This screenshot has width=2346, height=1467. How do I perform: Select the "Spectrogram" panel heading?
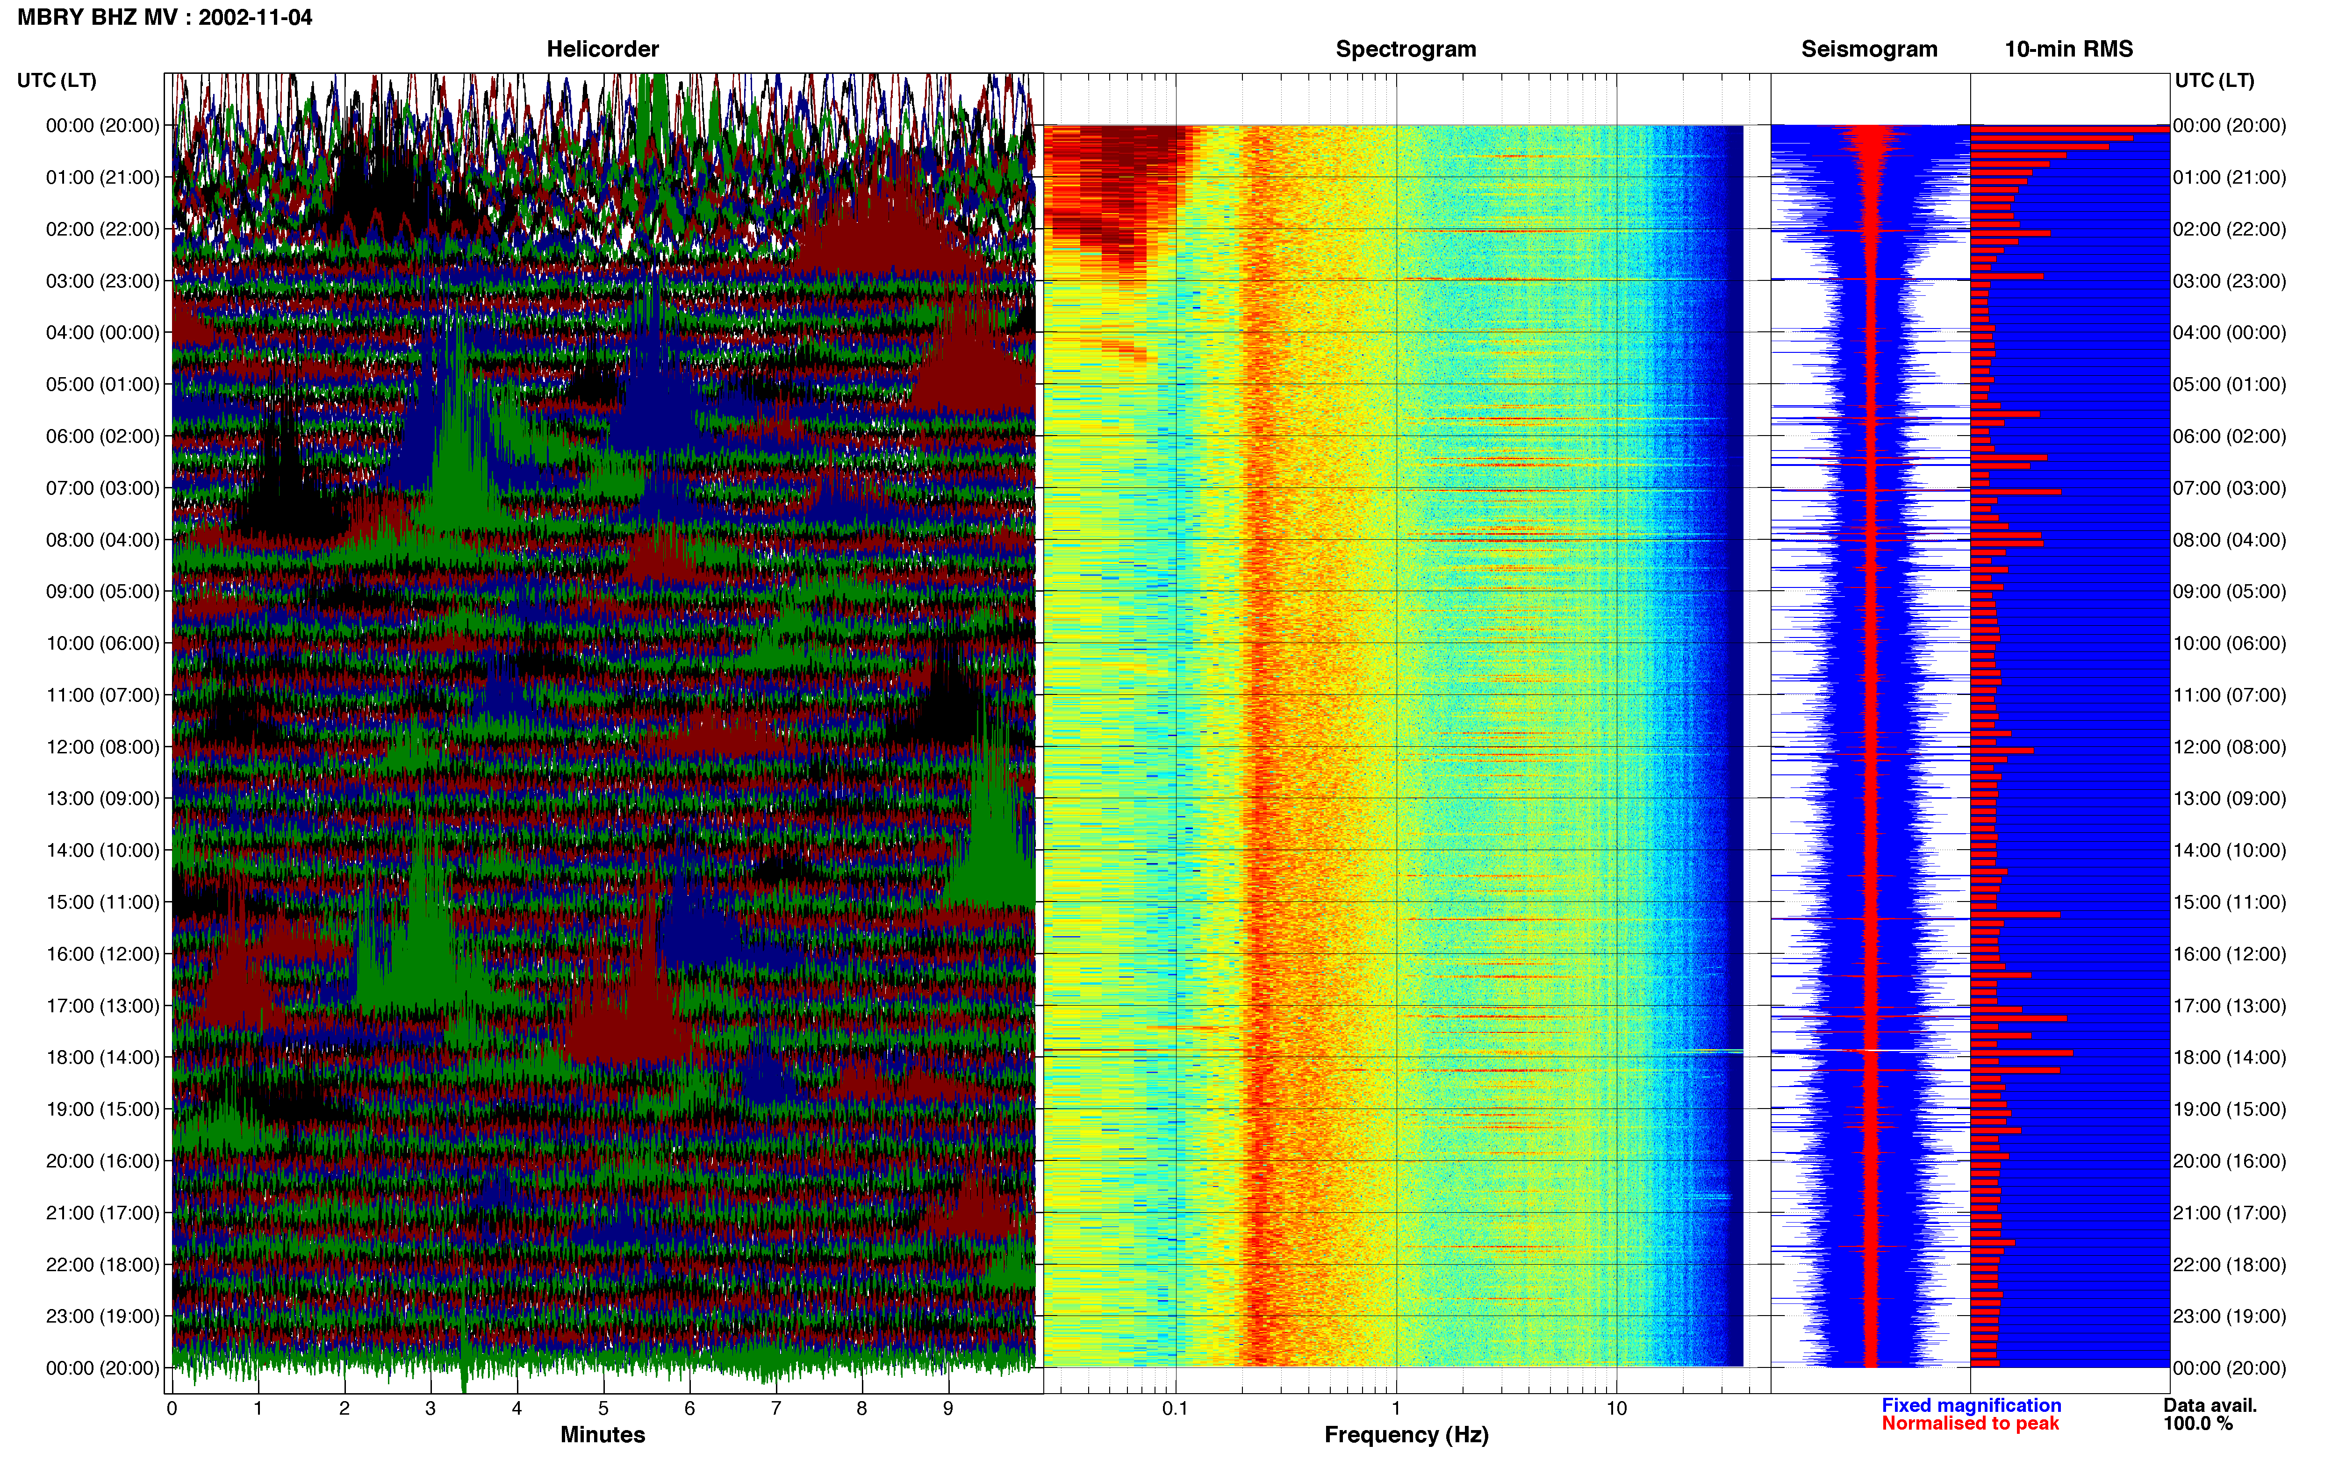tap(1406, 50)
